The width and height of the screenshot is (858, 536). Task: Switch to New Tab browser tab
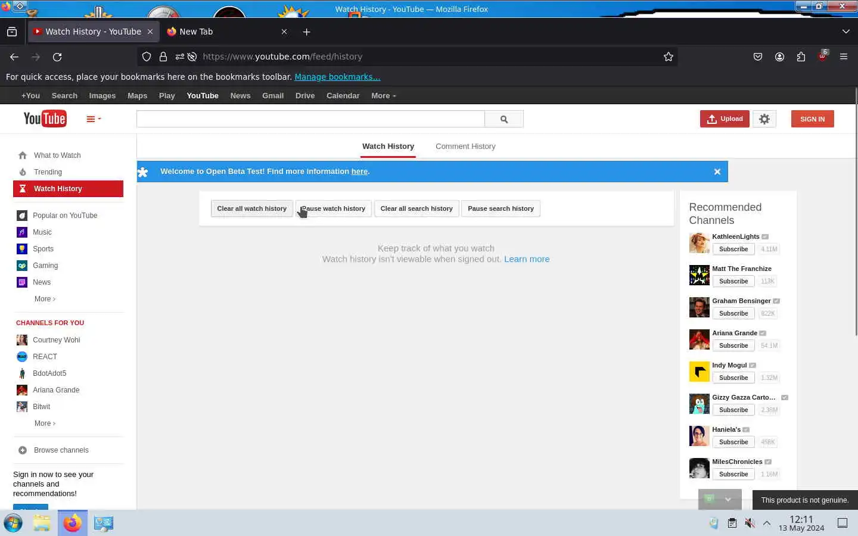(226, 32)
